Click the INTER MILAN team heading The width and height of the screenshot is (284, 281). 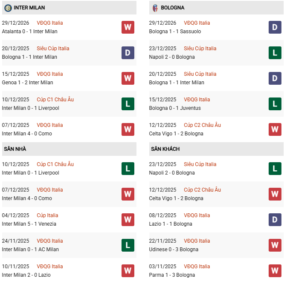coord(29,8)
